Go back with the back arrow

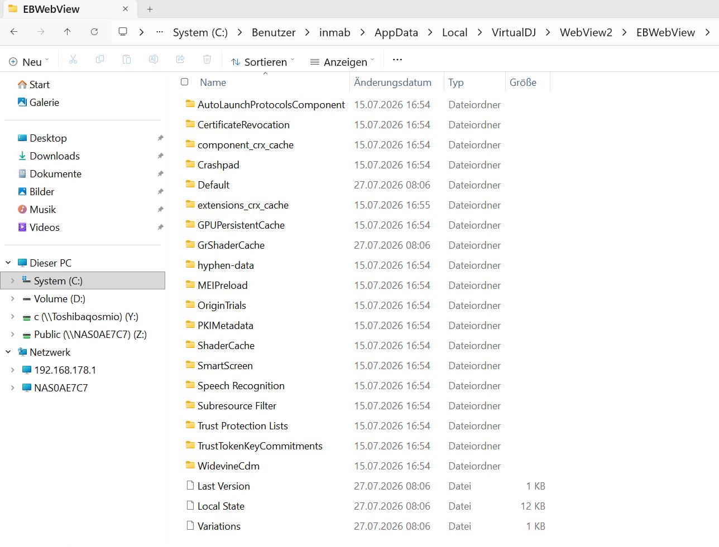pos(14,32)
